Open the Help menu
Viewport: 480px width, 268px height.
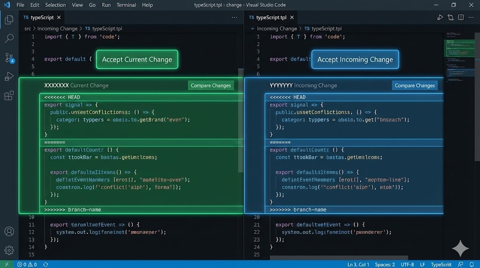pos(147,5)
